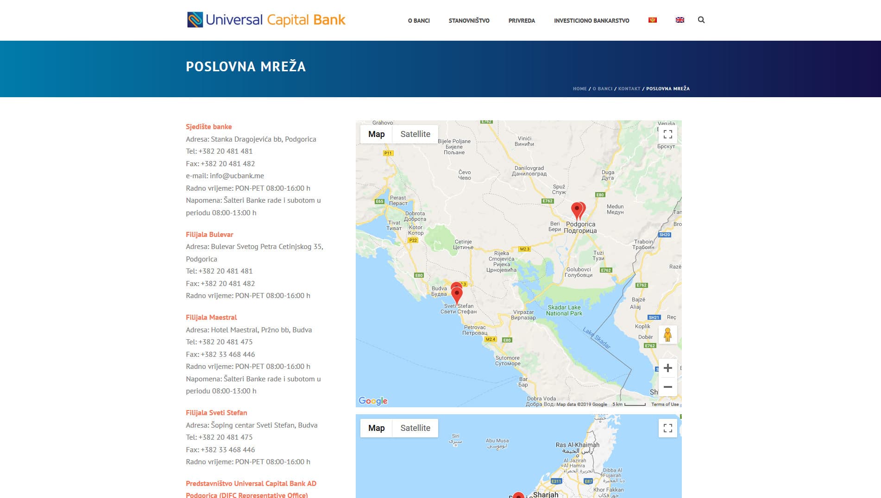Switch language via Montenegro flag icon
The width and height of the screenshot is (881, 498).
click(x=653, y=20)
